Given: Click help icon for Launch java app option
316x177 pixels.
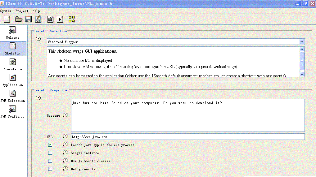Looking at the screenshot, I should point(65,144).
